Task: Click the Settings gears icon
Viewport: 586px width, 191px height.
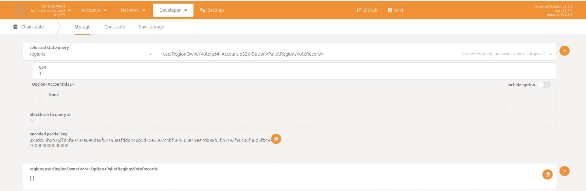Action: coord(202,10)
